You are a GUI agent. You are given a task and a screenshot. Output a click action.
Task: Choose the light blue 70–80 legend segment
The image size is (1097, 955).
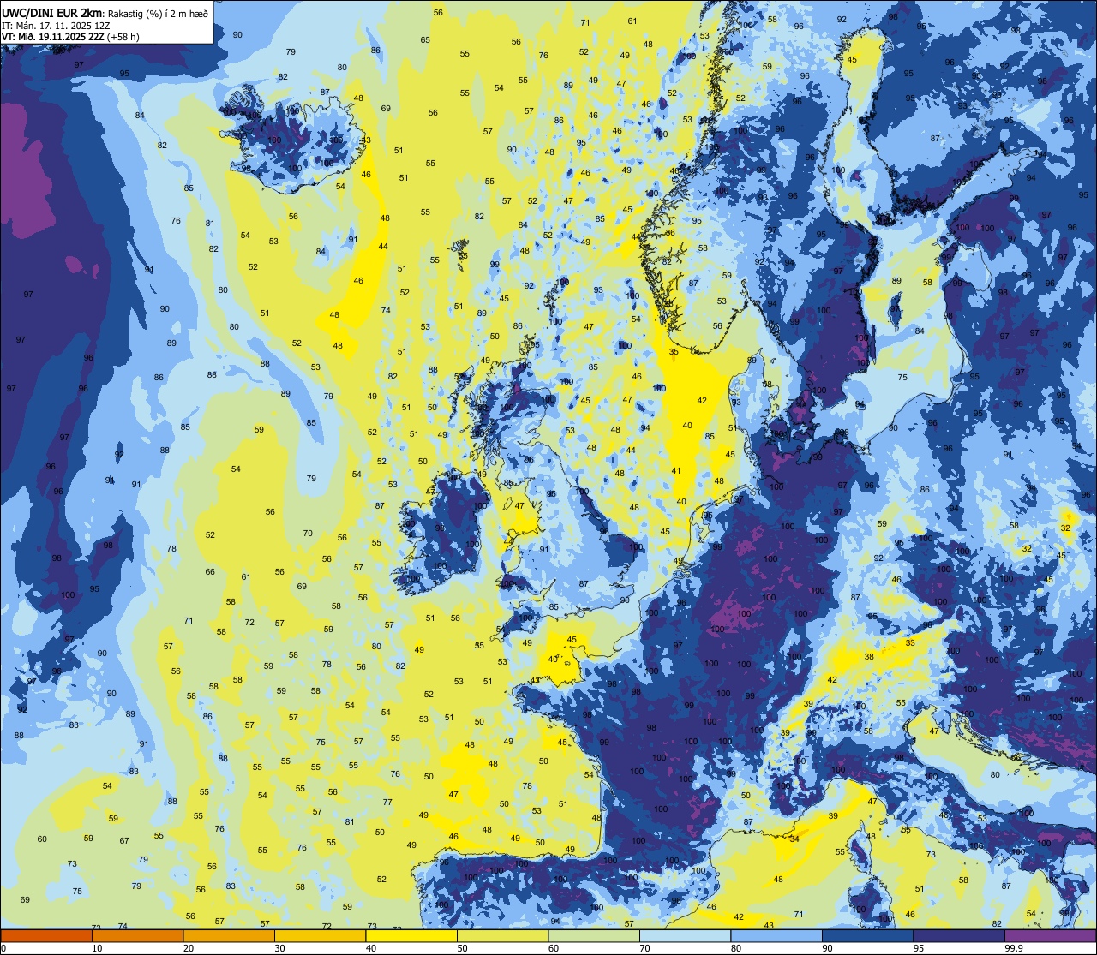coord(685,935)
